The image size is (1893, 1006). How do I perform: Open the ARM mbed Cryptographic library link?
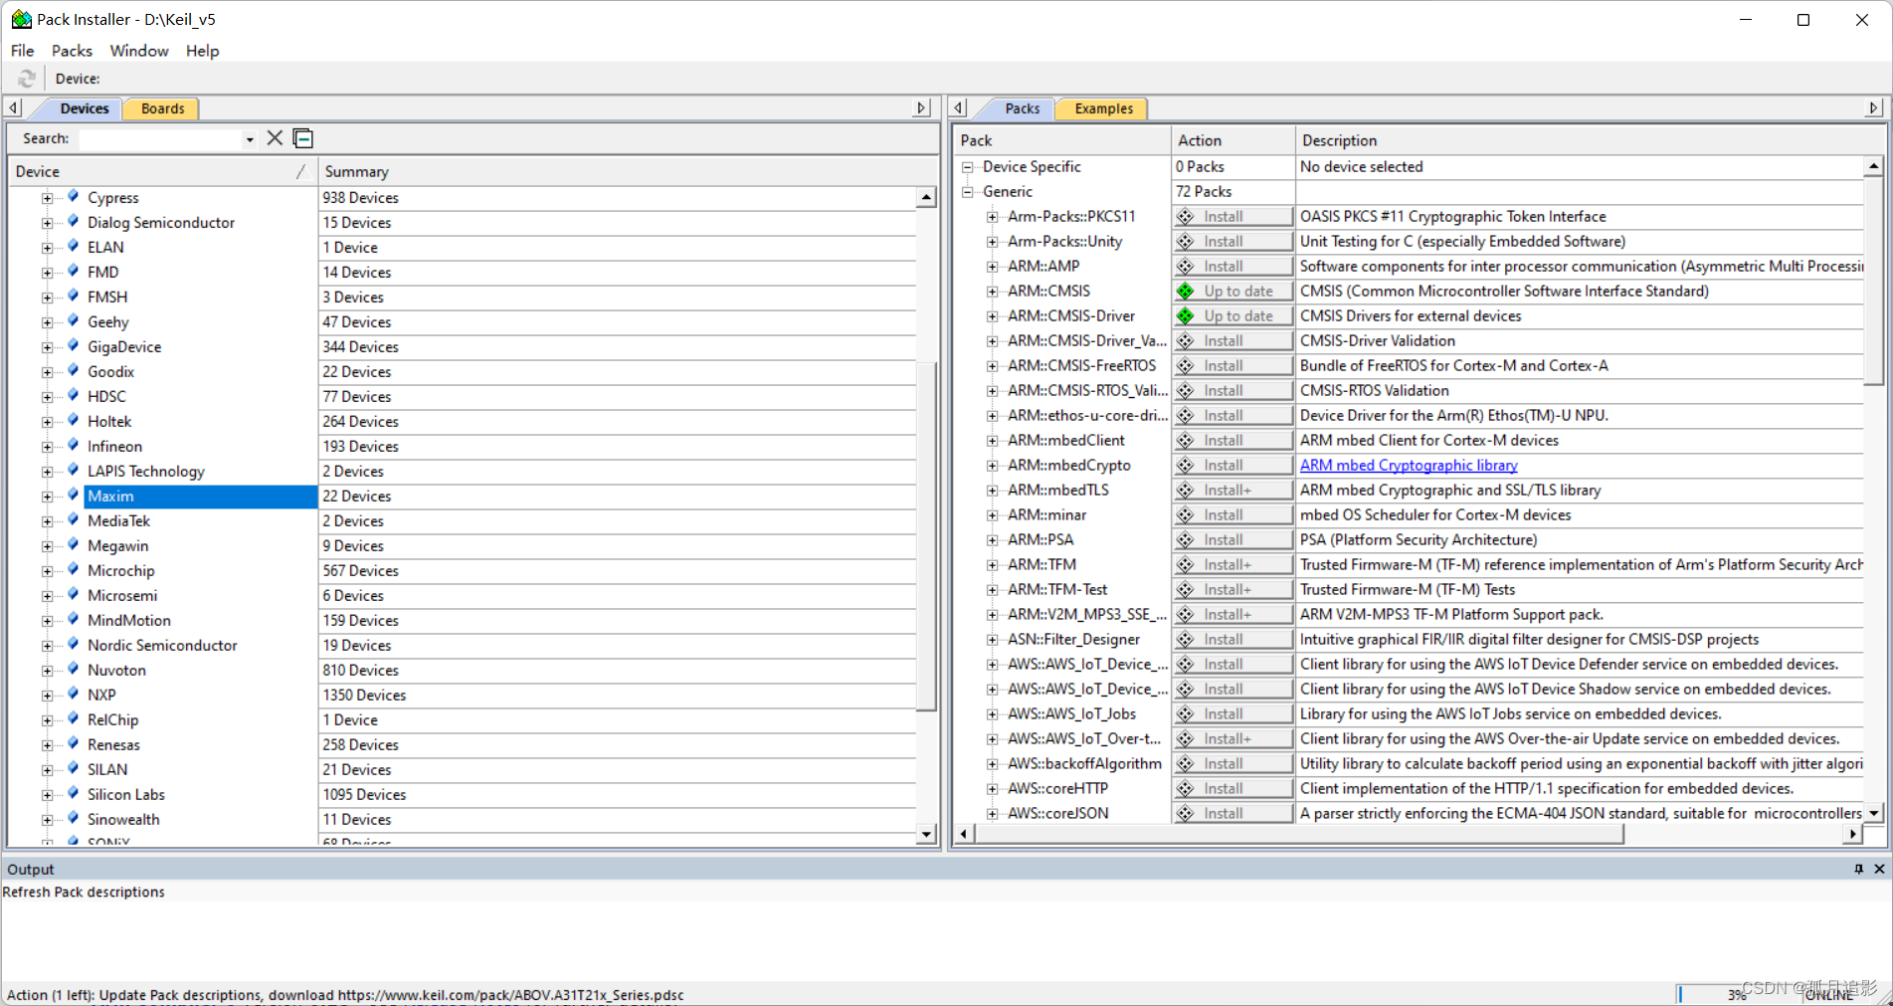(x=1409, y=465)
